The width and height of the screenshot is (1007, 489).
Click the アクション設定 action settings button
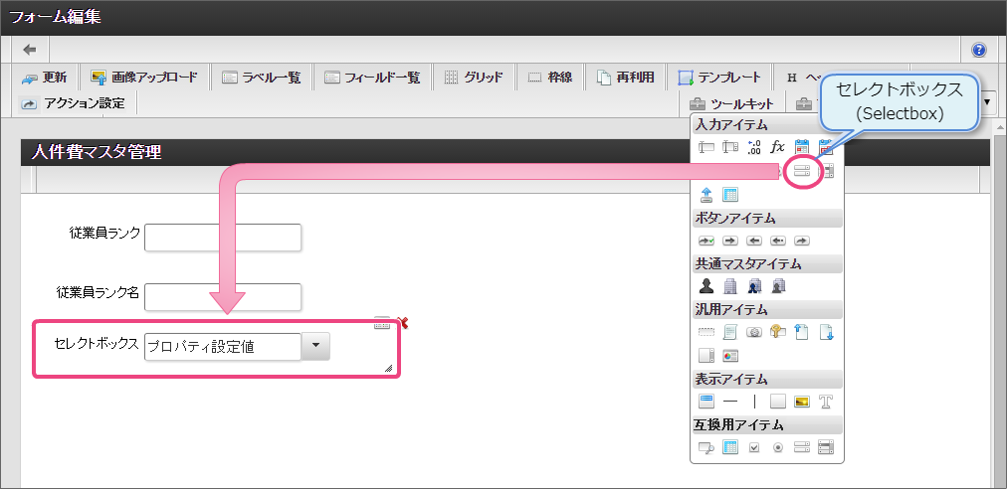pyautogui.click(x=73, y=103)
